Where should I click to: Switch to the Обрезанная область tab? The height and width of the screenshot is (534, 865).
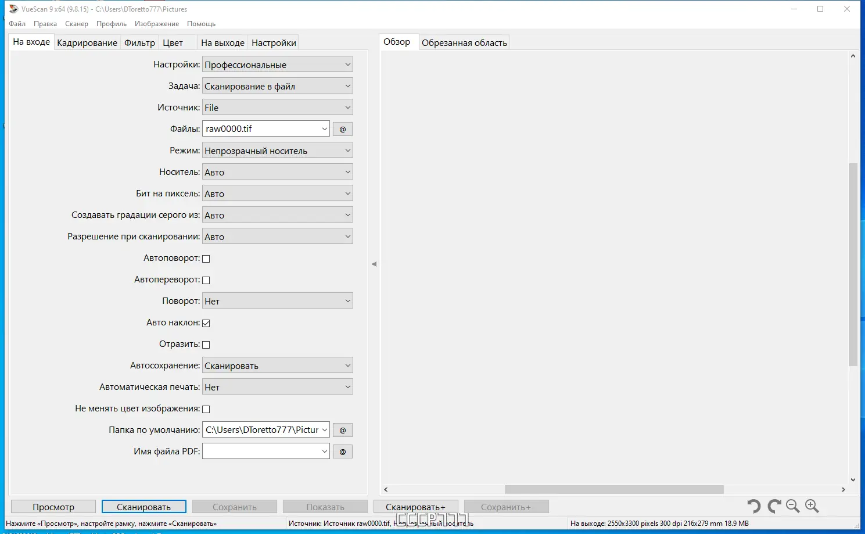point(464,42)
